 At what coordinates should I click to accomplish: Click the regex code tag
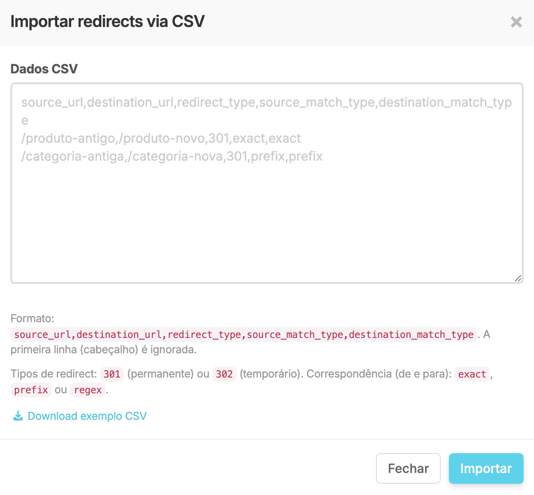[x=88, y=390]
